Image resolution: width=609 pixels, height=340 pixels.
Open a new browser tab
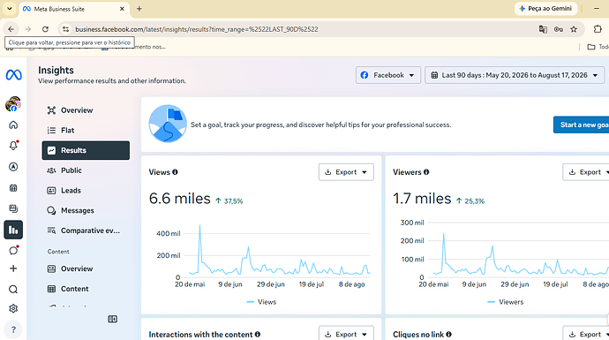139,9
